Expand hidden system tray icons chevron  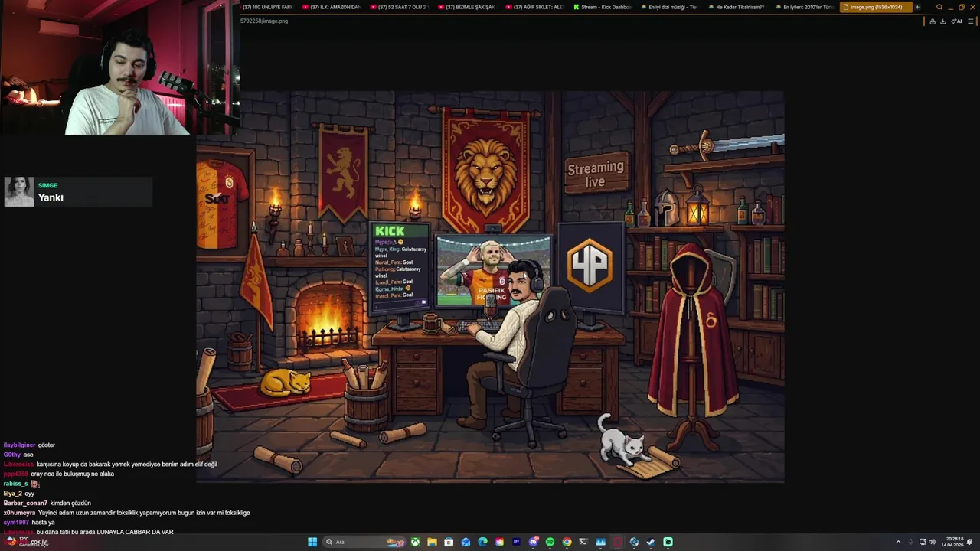click(898, 542)
